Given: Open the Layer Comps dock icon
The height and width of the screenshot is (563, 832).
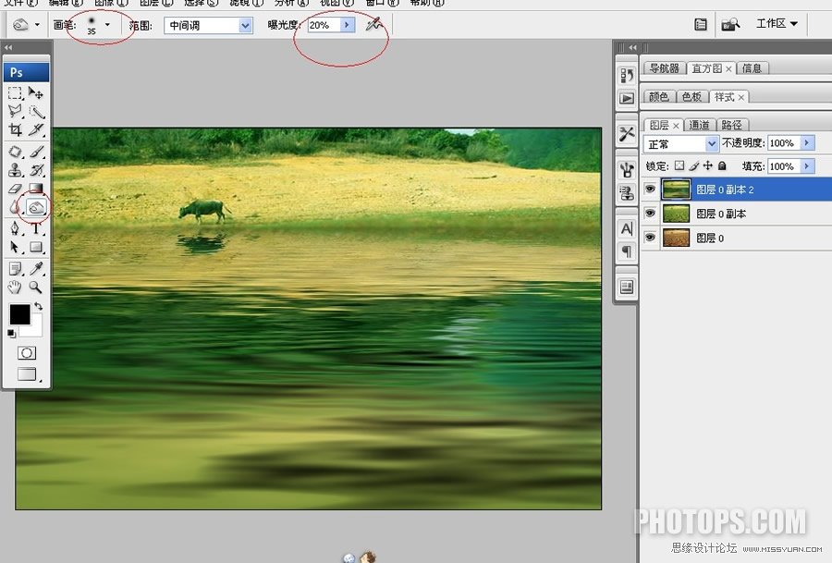Looking at the screenshot, I should 627,288.
